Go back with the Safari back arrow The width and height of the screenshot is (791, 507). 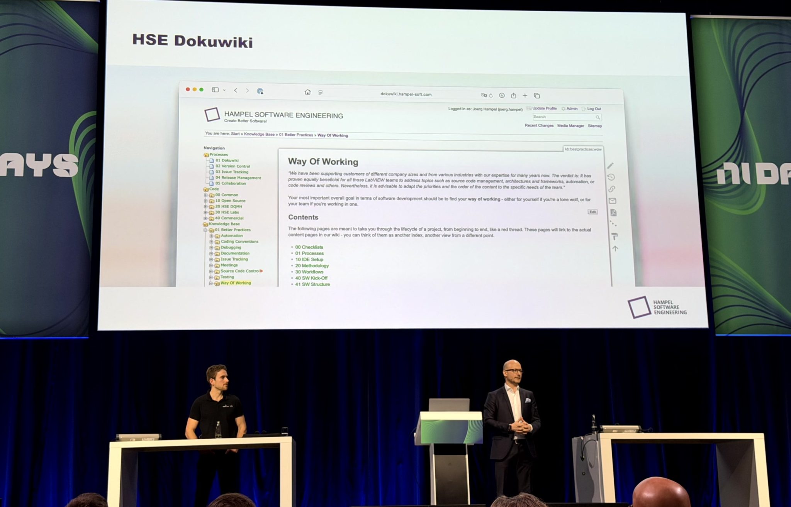[x=235, y=90]
